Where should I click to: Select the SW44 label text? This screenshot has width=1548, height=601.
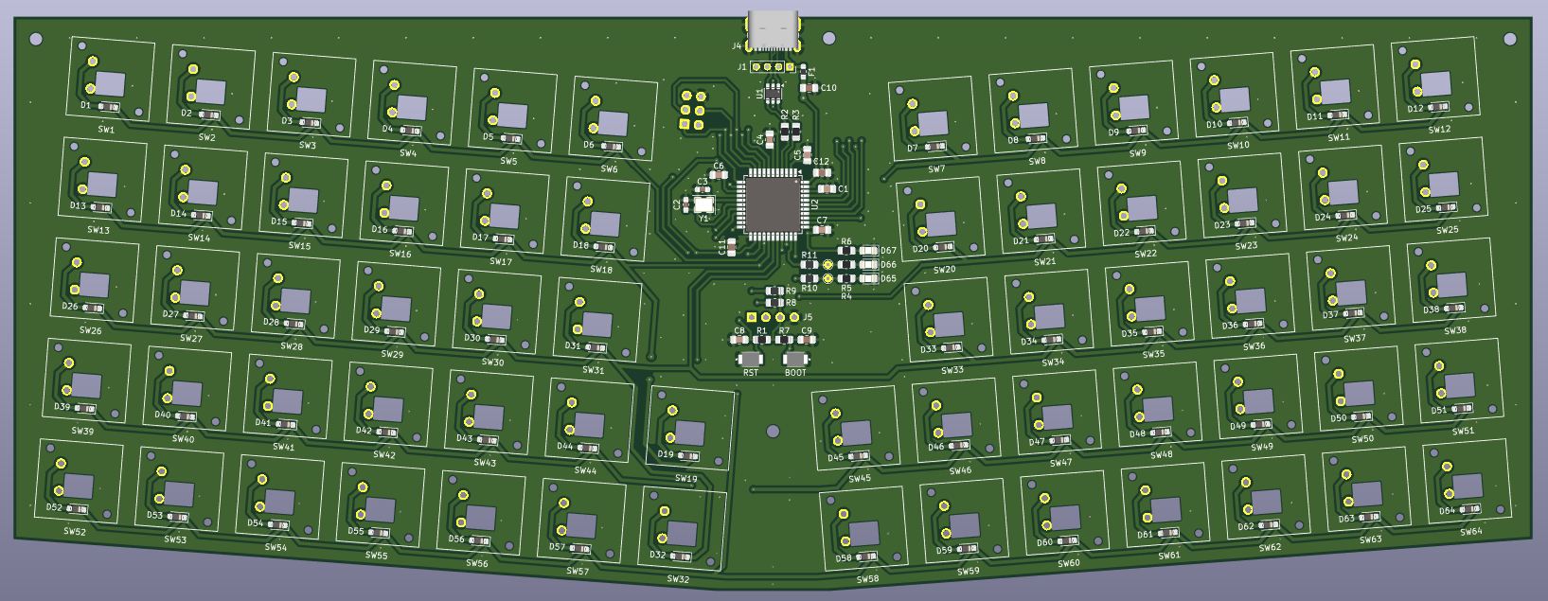click(585, 470)
